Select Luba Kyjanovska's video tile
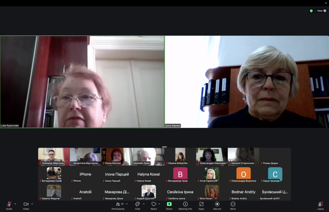This screenshot has height=212, width=329. point(82,82)
